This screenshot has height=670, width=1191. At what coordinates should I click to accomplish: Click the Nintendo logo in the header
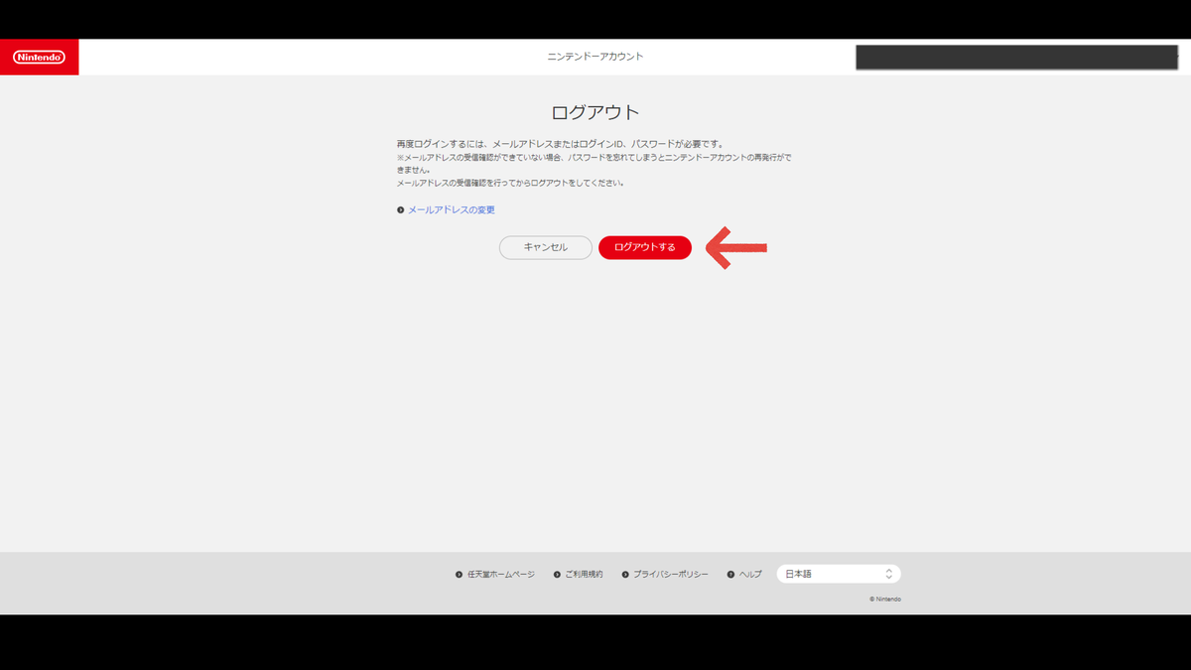39,58
